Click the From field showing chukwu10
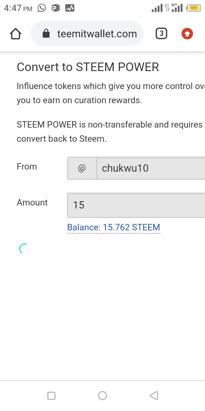This screenshot has width=205, height=411. coord(151,168)
